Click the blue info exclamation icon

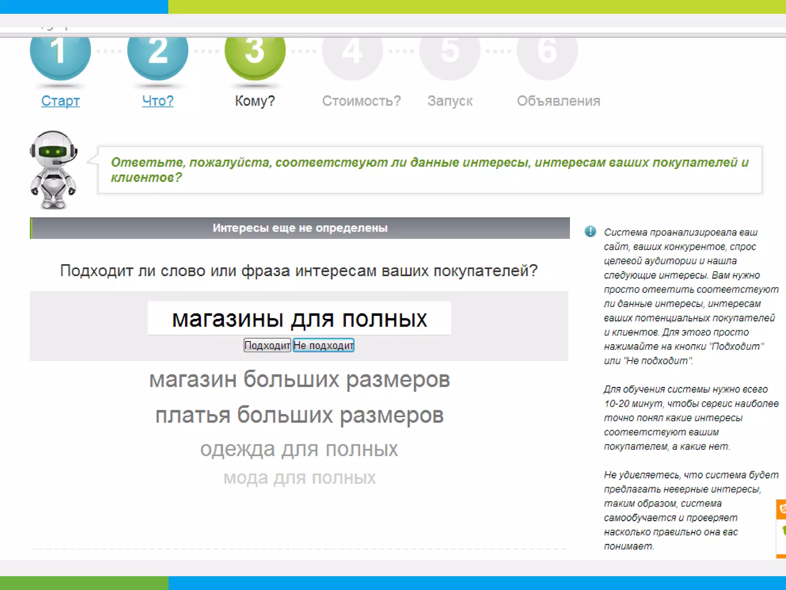590,231
